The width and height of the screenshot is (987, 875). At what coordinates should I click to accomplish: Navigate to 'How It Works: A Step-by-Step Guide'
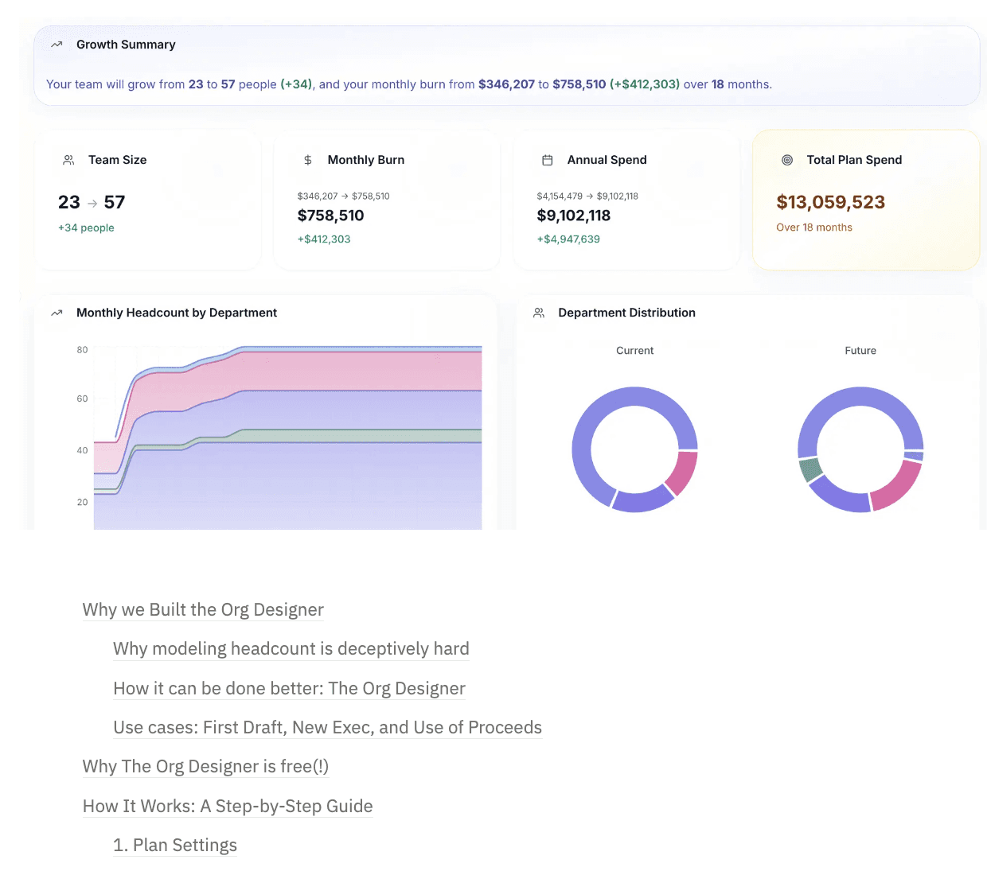pyautogui.click(x=228, y=806)
